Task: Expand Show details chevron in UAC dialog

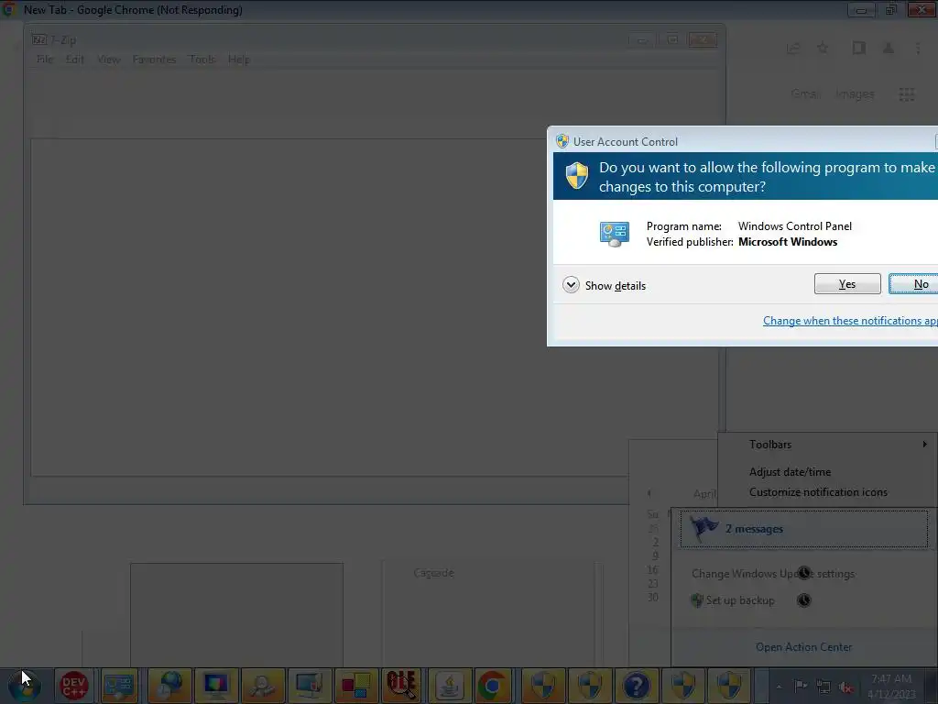Action: [x=571, y=285]
